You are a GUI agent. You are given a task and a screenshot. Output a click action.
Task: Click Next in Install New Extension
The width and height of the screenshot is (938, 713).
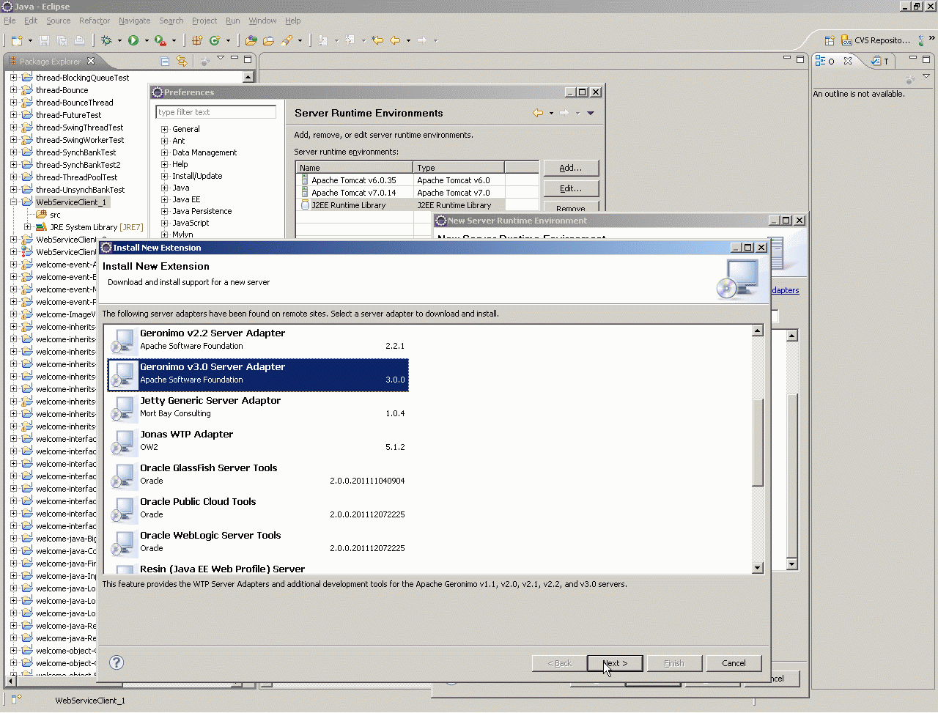pos(616,663)
